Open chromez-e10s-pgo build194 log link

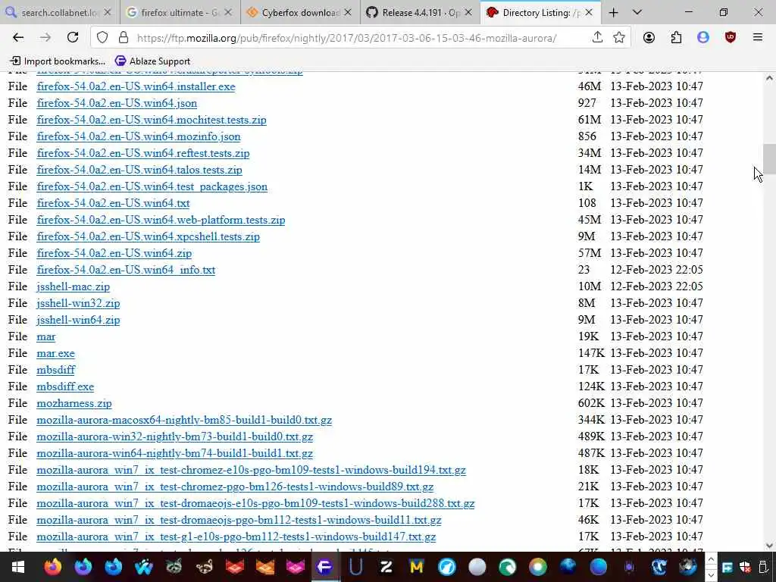point(251,470)
